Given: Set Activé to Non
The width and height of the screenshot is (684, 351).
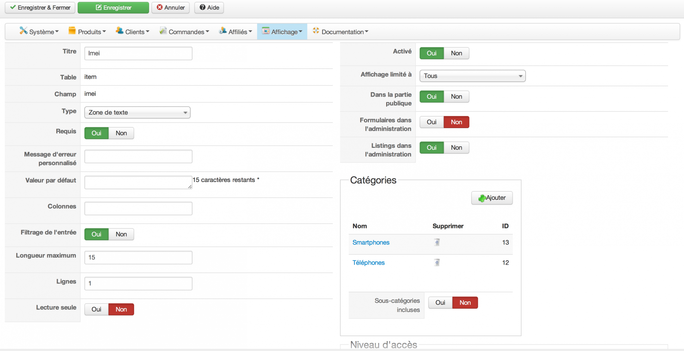Looking at the screenshot, I should pos(457,53).
